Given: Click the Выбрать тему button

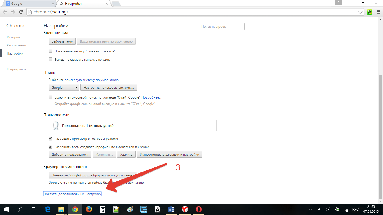Looking at the screenshot, I should tap(62, 41).
